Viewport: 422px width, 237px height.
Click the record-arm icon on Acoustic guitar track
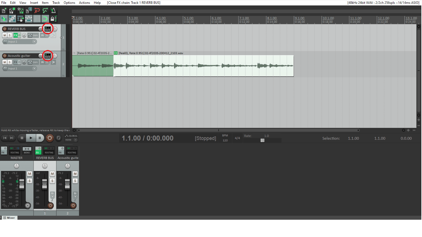click(4, 56)
